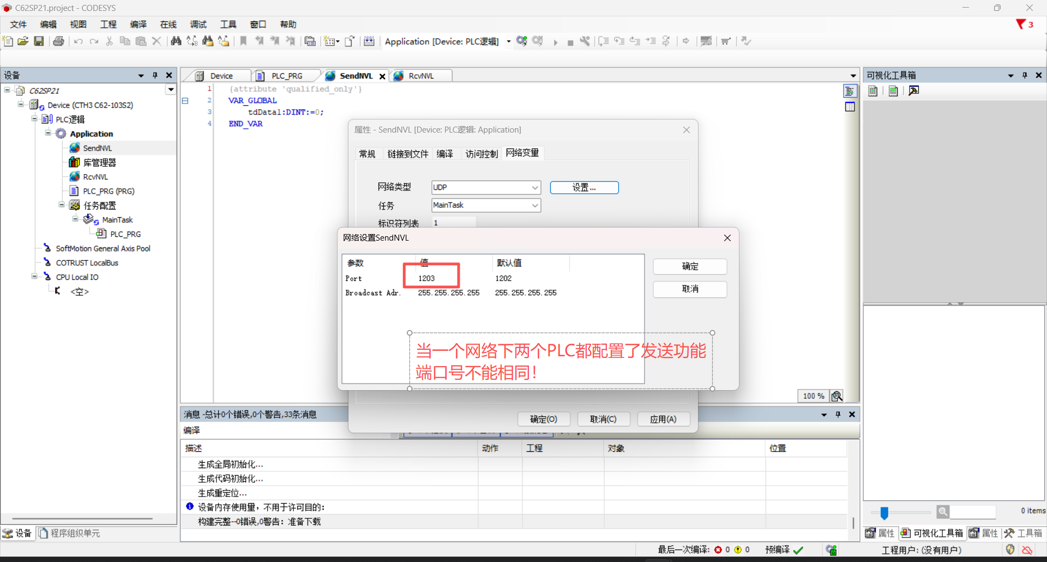Click the search magnifier icon in toolbox panel

tap(943, 512)
